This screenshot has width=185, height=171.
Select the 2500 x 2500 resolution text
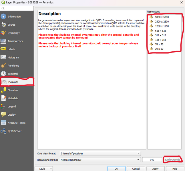point(162,21)
